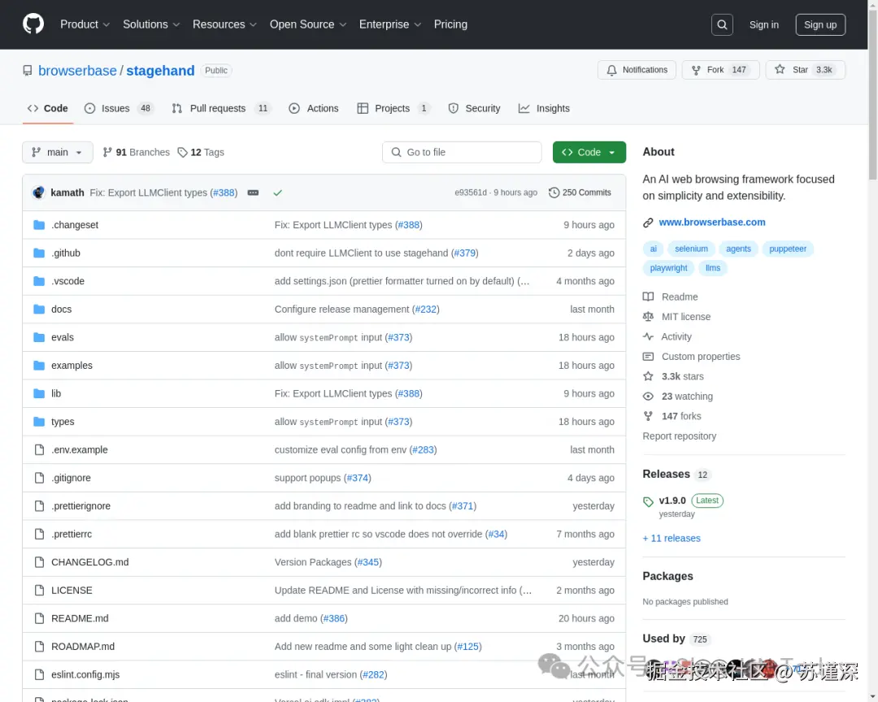Expand the Product menu
This screenshot has width=878, height=702.
pyautogui.click(x=85, y=24)
